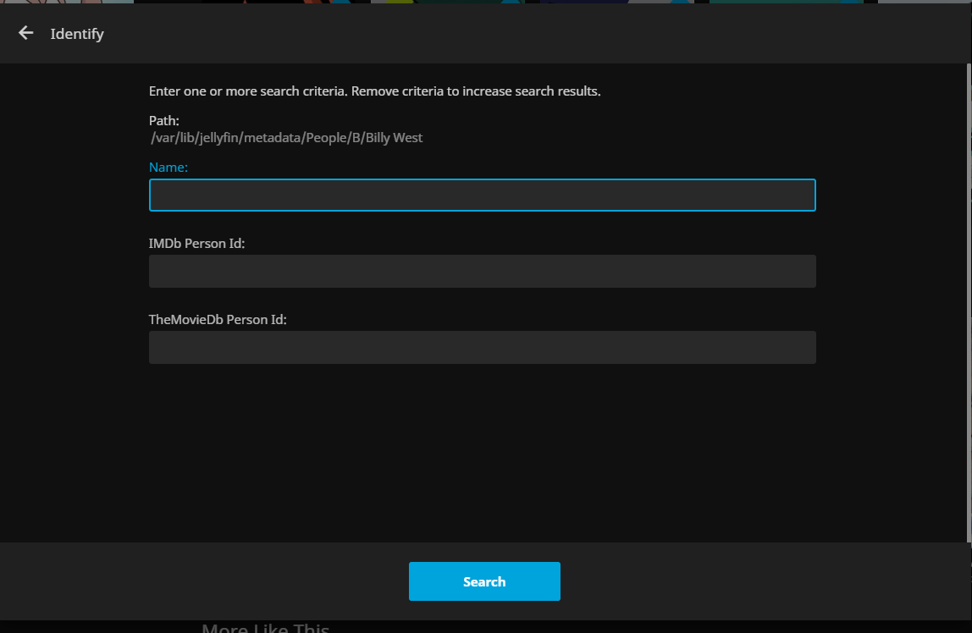The image size is (972, 633).
Task: Click the "IMDb Person Id:" label
Action: tap(196, 244)
